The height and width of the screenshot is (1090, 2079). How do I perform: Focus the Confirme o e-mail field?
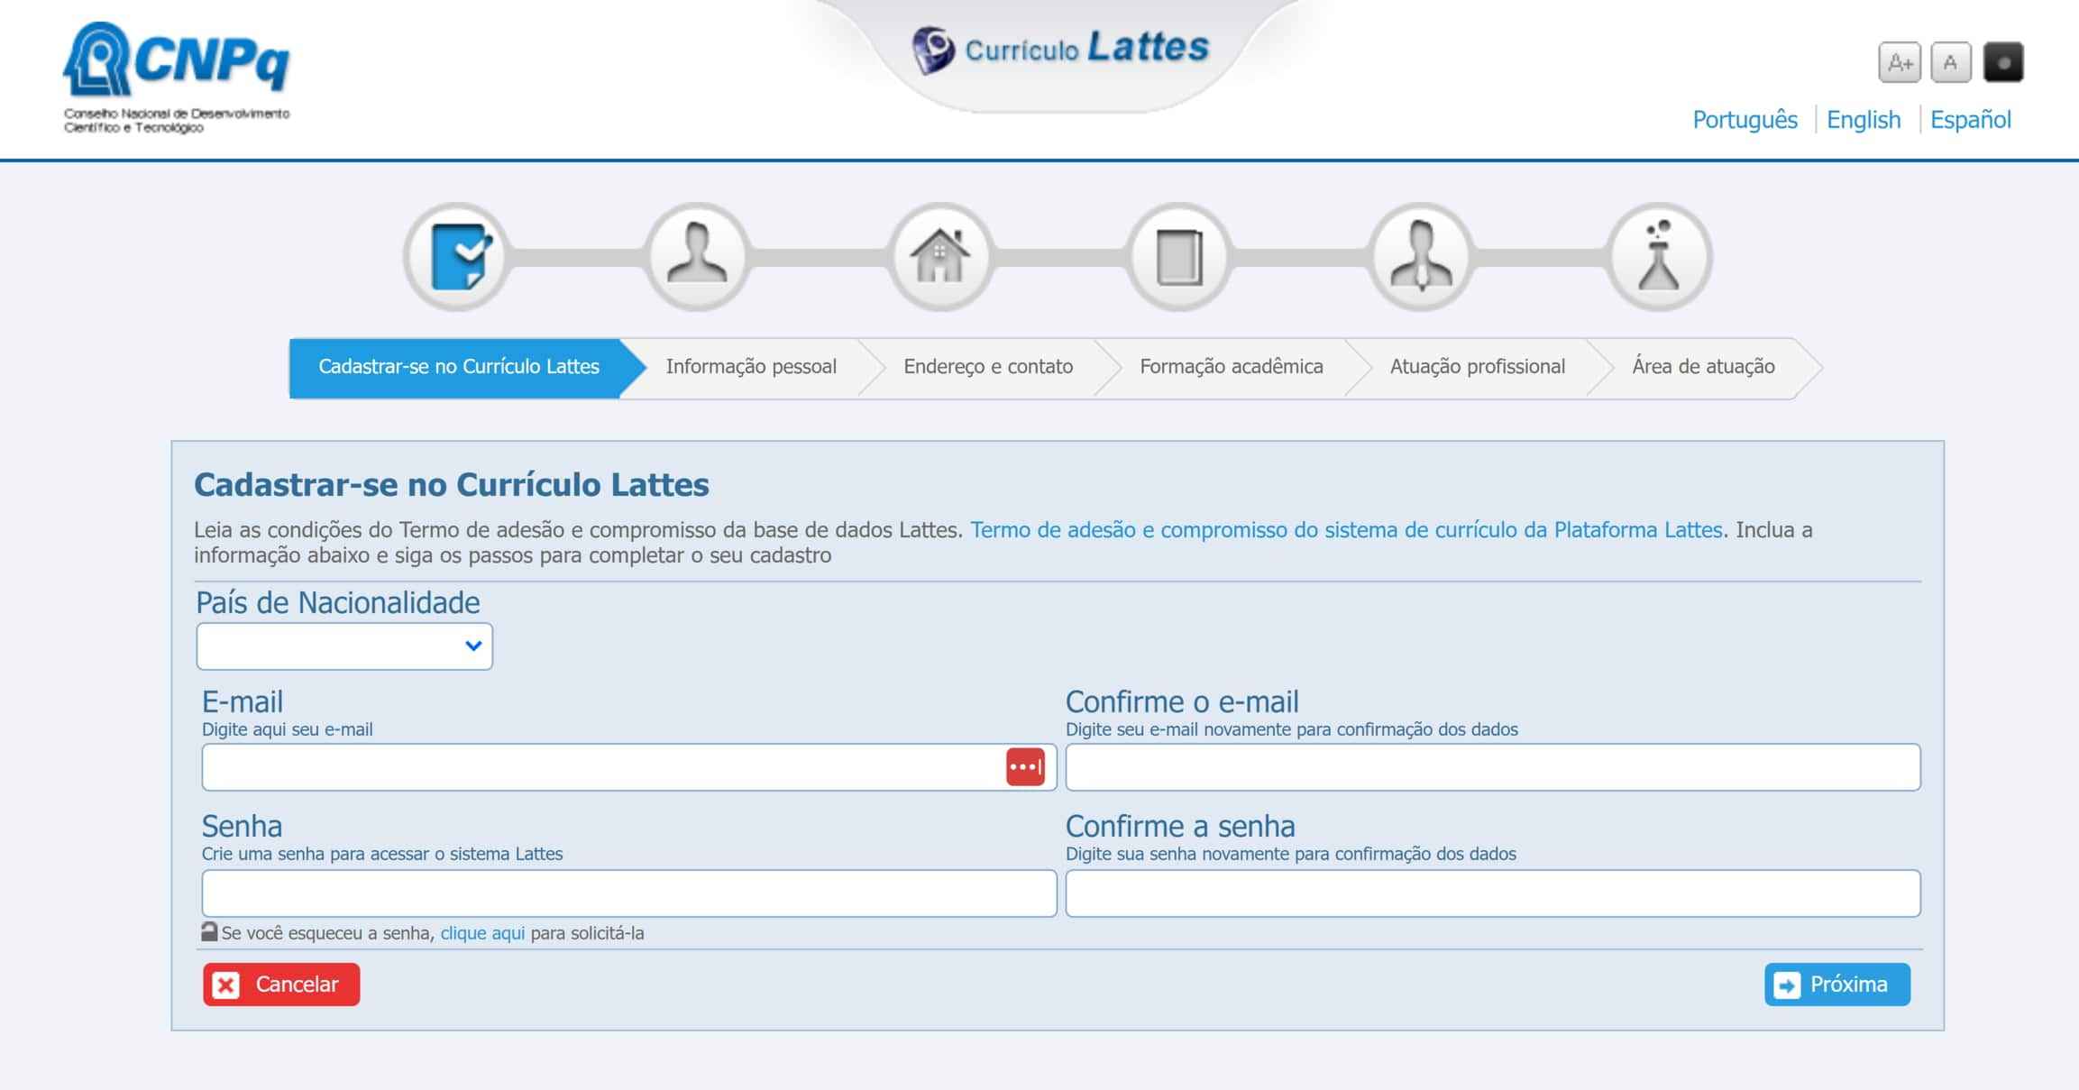coord(1493,767)
